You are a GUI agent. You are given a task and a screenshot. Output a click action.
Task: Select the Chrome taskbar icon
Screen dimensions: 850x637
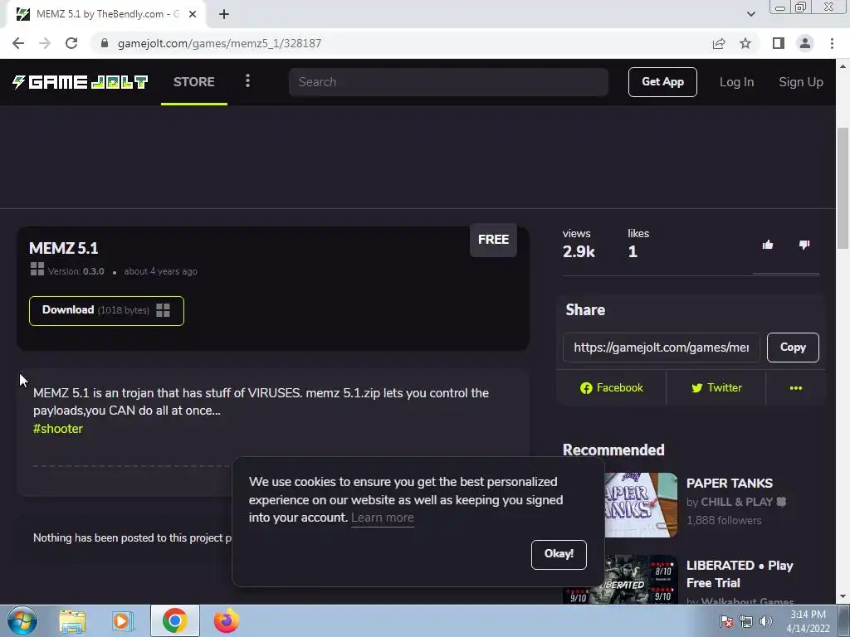tap(174, 620)
